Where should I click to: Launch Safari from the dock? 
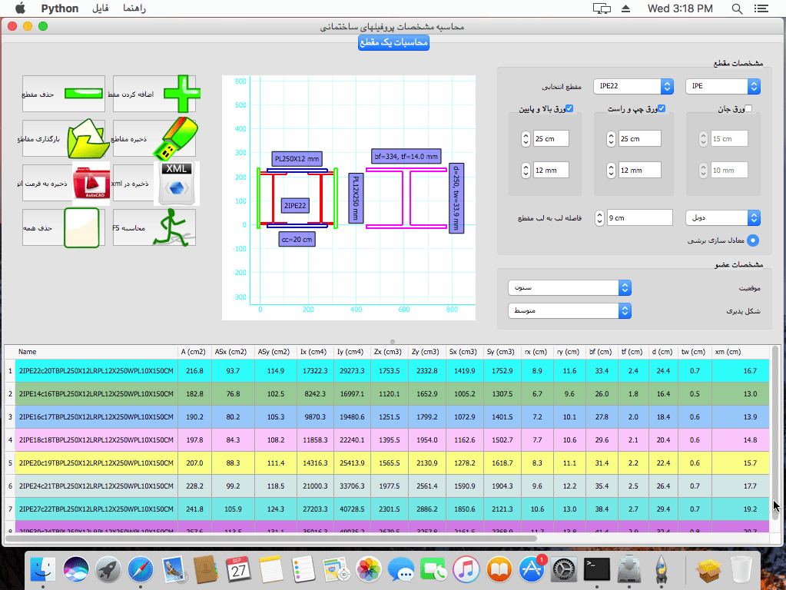point(141,569)
